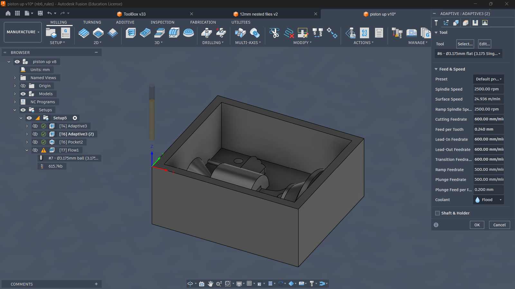Click OK in the Adaptive dialog
The image size is (515, 289).
477,225
